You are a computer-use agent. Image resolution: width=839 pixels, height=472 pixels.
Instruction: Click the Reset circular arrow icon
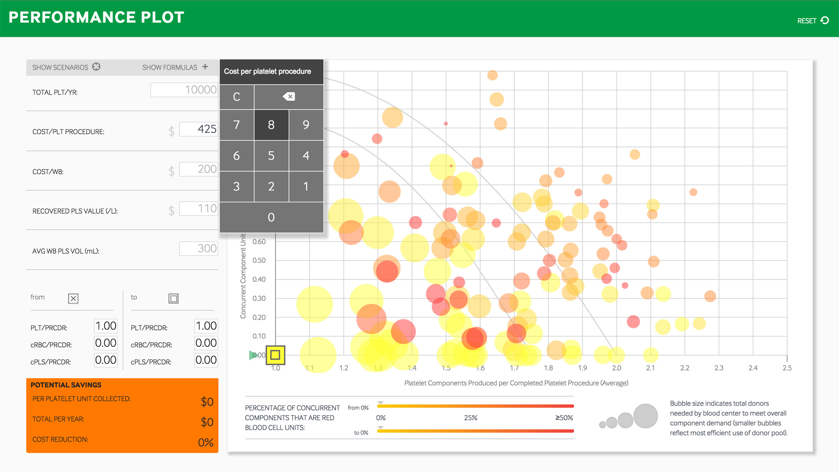pos(825,20)
